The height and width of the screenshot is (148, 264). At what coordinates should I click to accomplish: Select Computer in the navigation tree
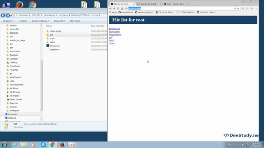pyautogui.click(x=13, y=114)
